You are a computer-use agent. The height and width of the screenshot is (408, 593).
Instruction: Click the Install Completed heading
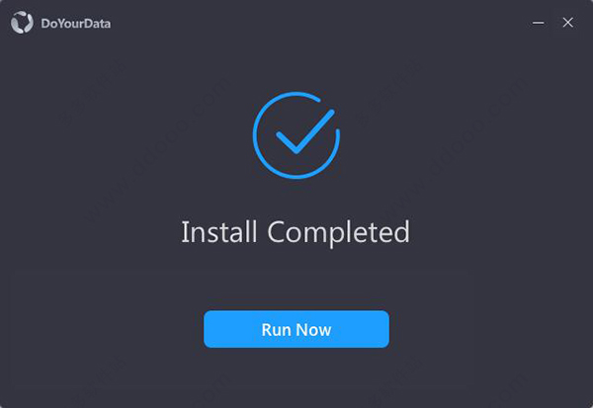tap(296, 232)
